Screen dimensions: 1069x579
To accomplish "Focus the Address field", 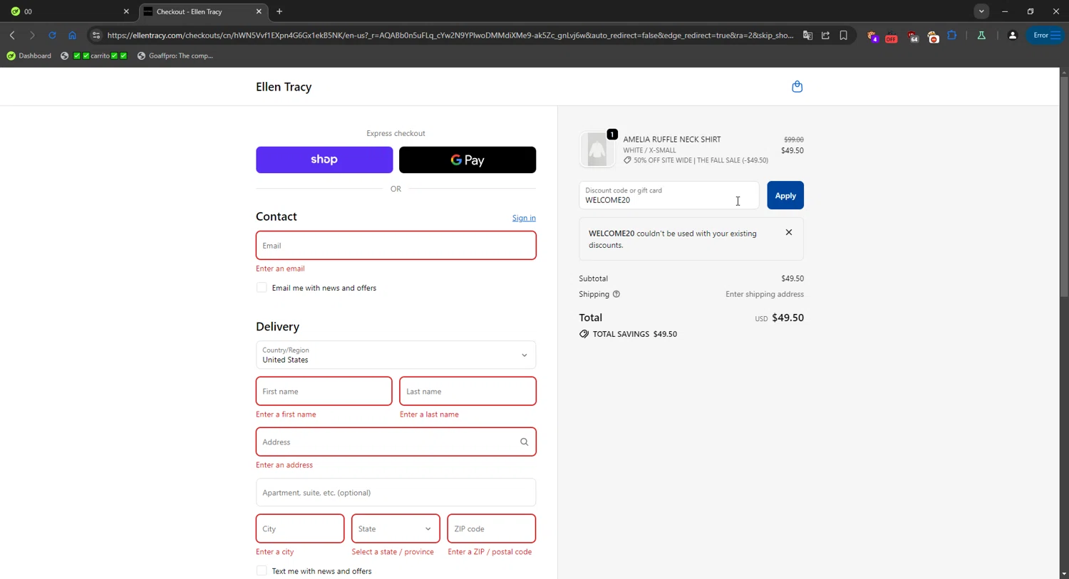I will click(396, 442).
